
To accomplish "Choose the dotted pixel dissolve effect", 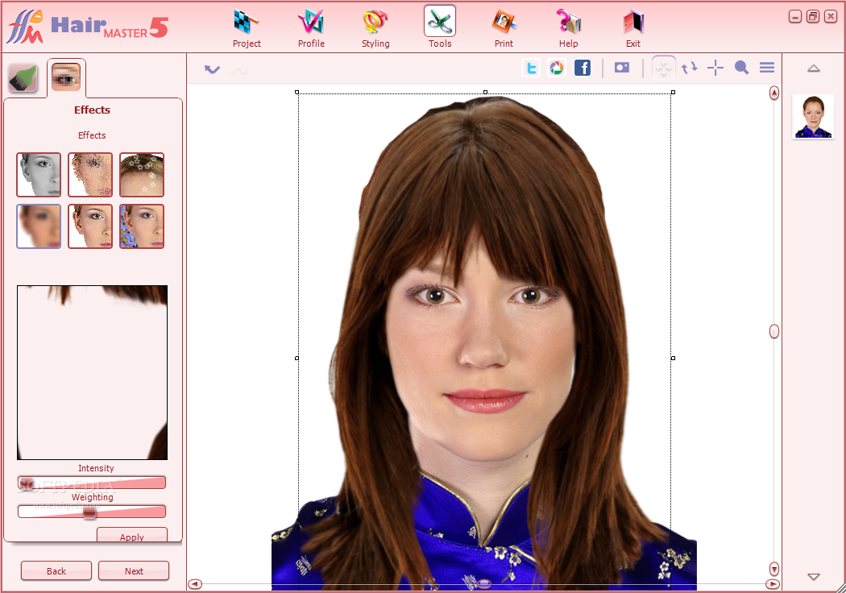I will tap(90, 175).
